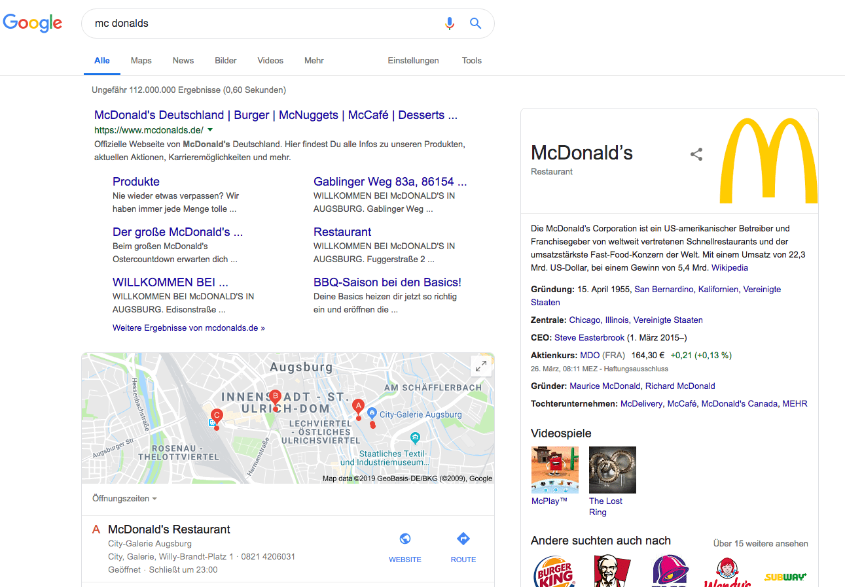This screenshot has height=587, width=845.
Task: Open McDonald's Canada subsidiary link
Action: (740, 404)
